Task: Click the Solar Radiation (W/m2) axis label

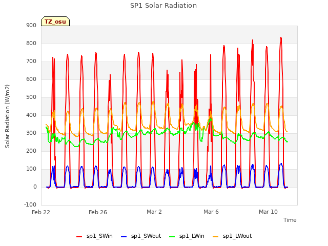Action: pos(7,116)
